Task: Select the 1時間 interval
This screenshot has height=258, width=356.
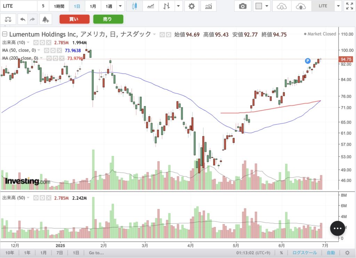Action: click(x=59, y=6)
